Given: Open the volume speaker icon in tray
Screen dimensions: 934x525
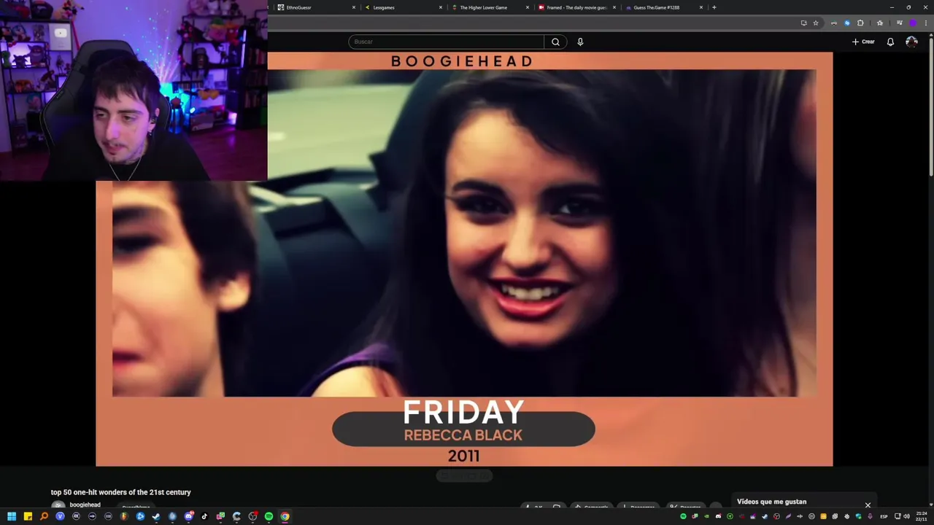Looking at the screenshot, I should (x=907, y=516).
